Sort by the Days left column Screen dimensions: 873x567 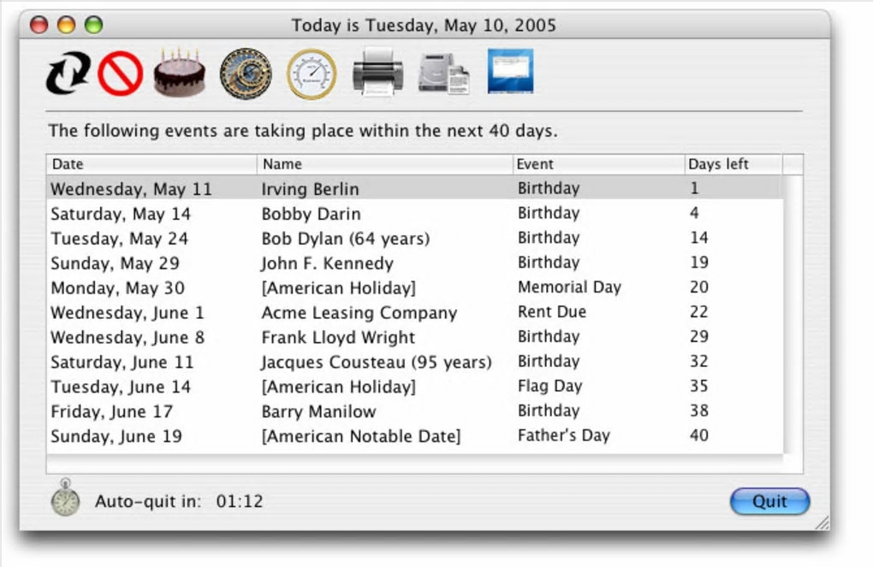[x=733, y=164]
